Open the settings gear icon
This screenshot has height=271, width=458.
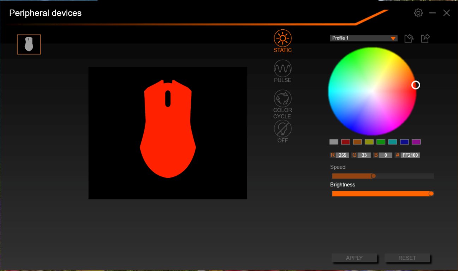(x=418, y=13)
